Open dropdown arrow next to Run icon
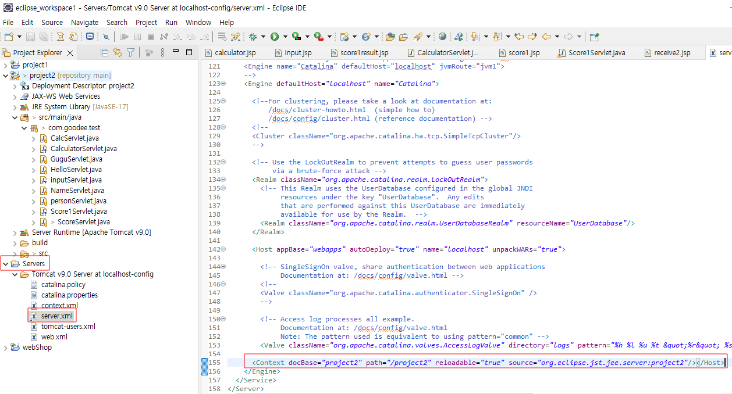 [285, 37]
